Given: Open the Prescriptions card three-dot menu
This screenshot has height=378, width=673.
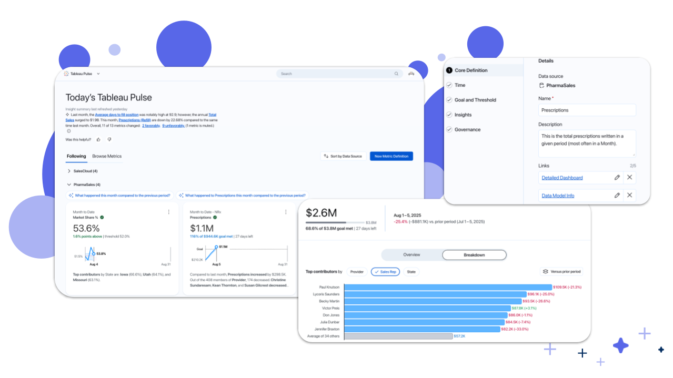Looking at the screenshot, I should point(286,212).
